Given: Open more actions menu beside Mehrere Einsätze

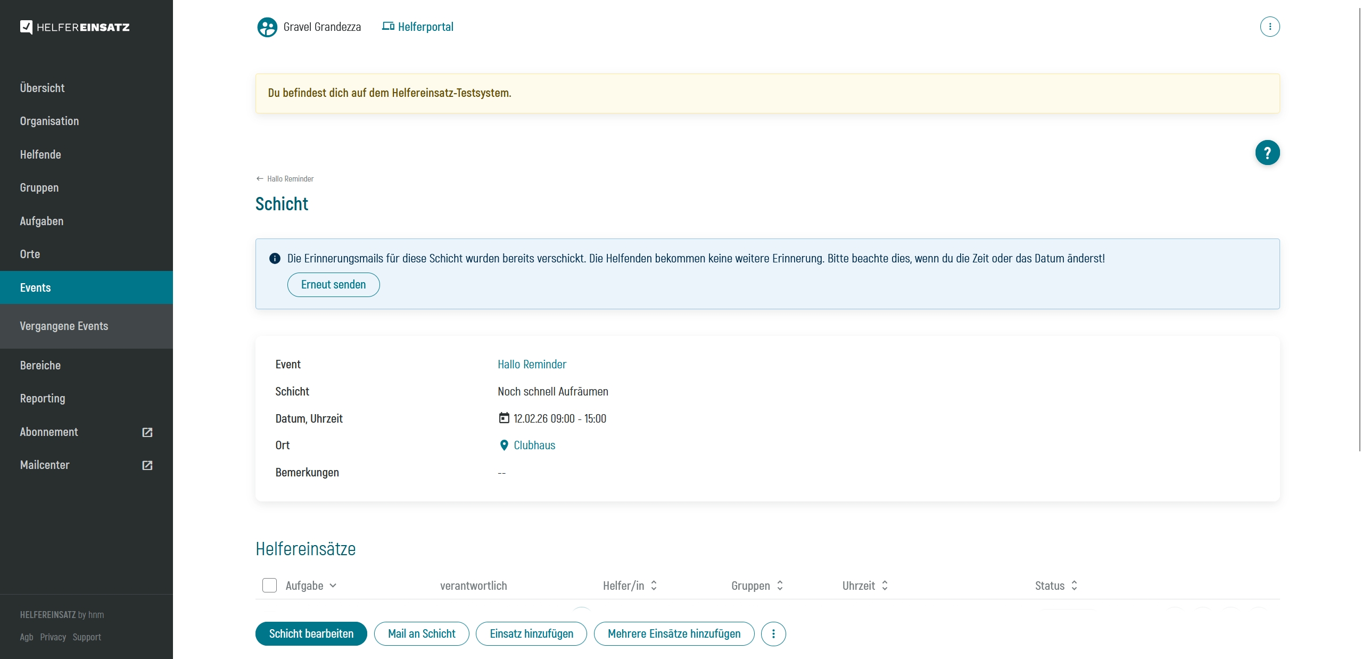Looking at the screenshot, I should pyautogui.click(x=773, y=634).
